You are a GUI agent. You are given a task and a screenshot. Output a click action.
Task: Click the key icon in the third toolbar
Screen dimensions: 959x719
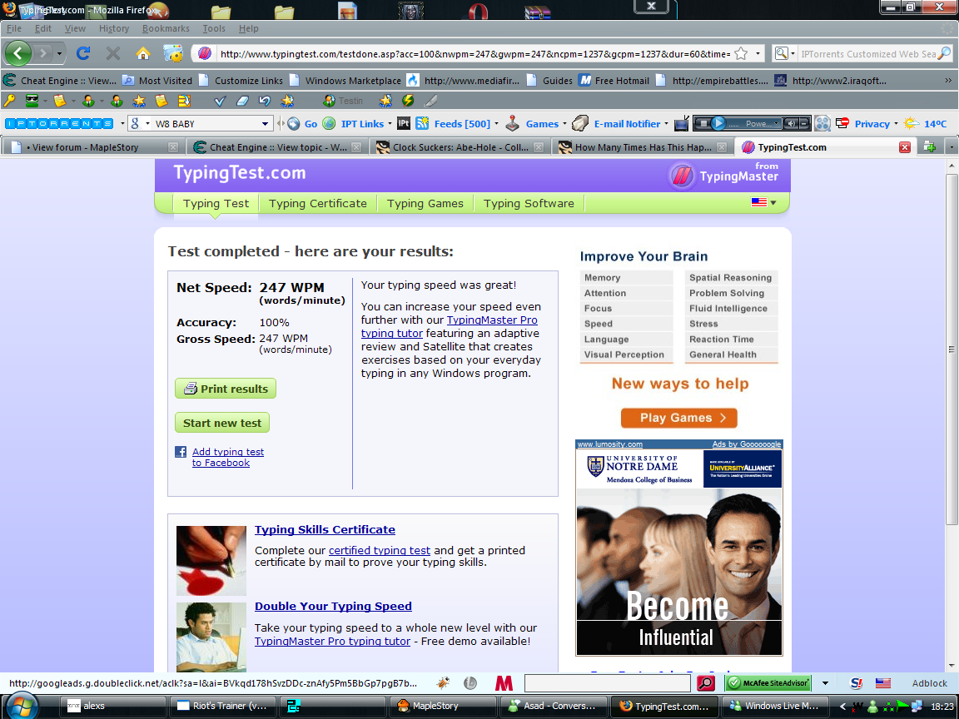pos(10,101)
